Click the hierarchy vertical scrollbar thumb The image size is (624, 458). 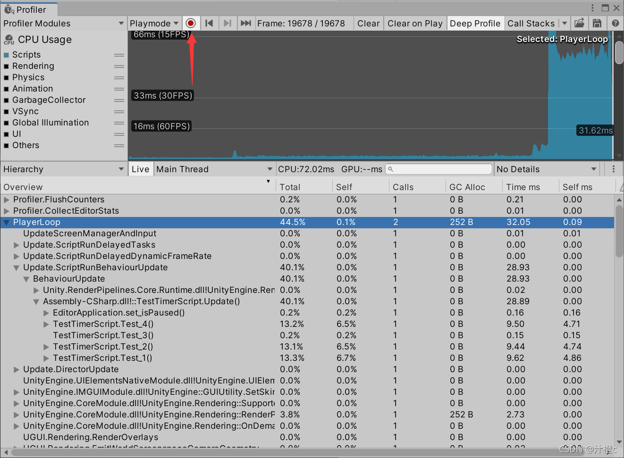pos(619,231)
